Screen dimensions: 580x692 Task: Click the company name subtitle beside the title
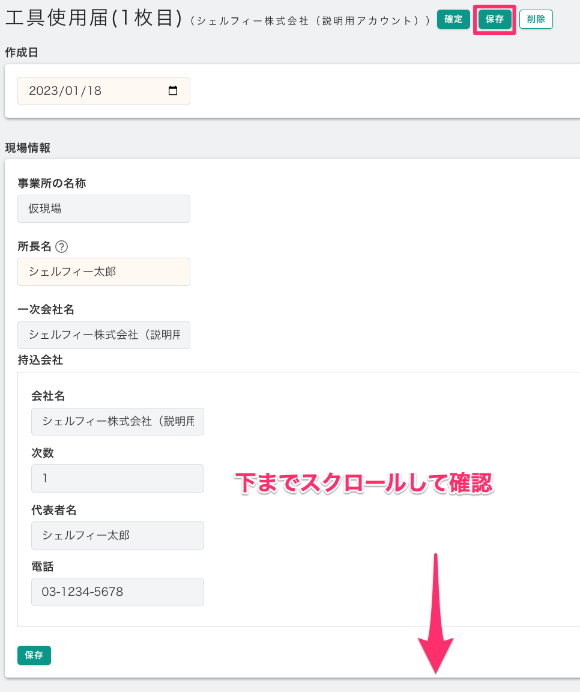(x=309, y=20)
